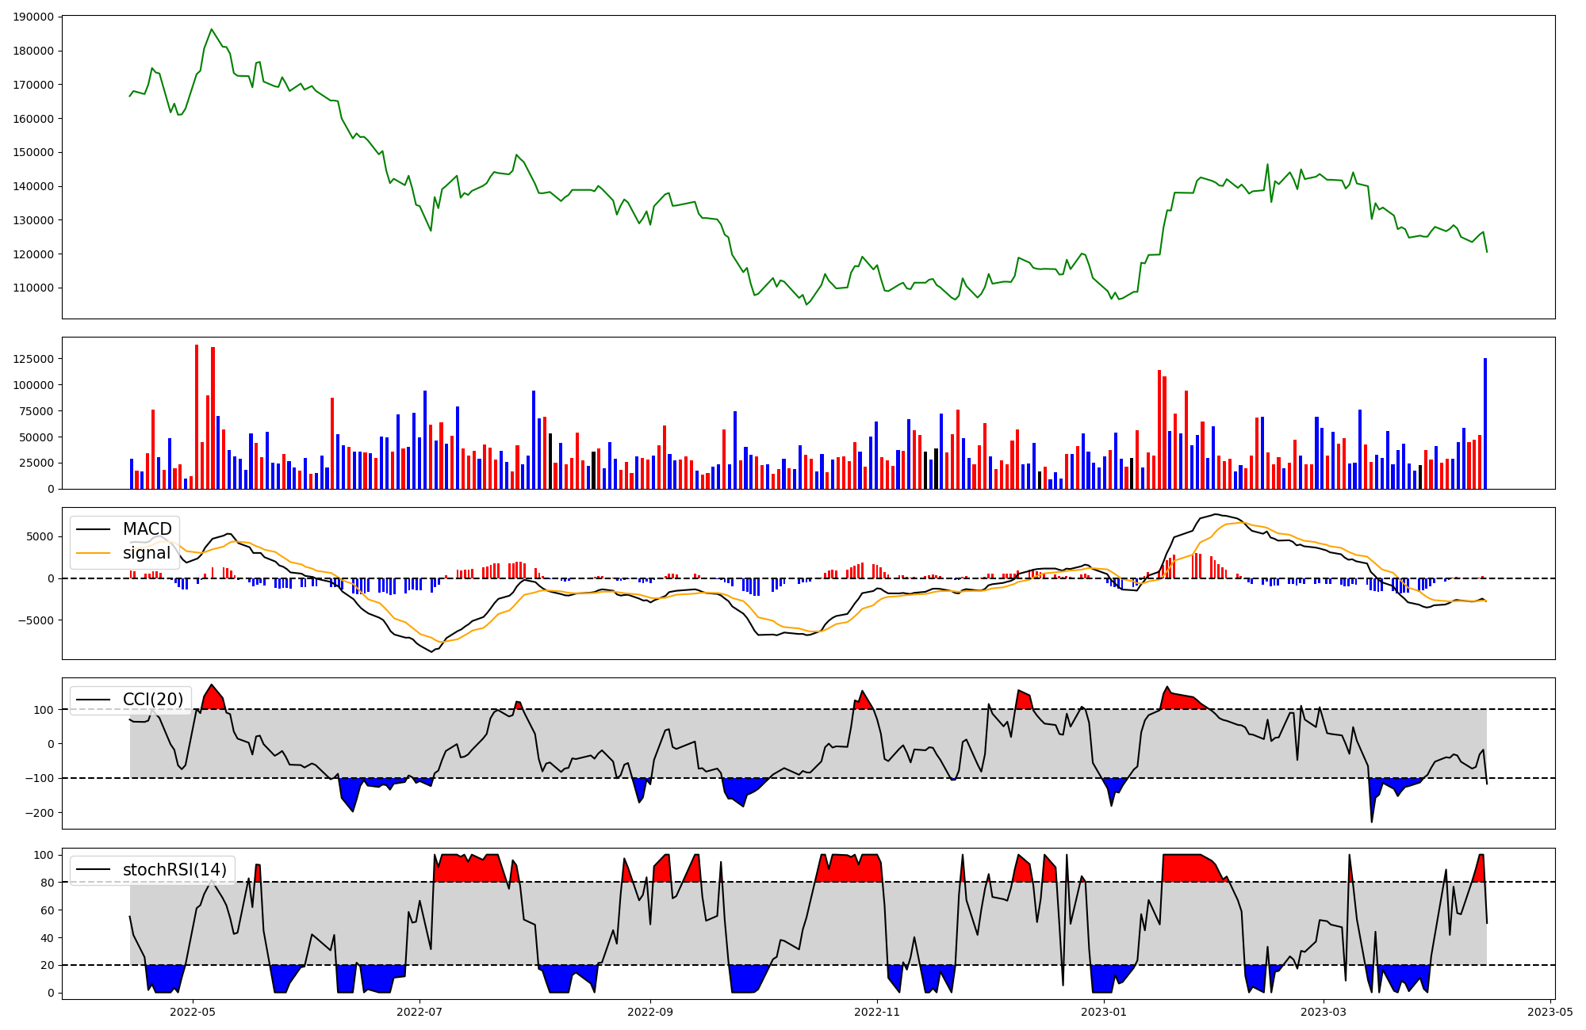Click the −200 tick on the CCI axis
Screen dimensions: 1586x1030
(40, 813)
